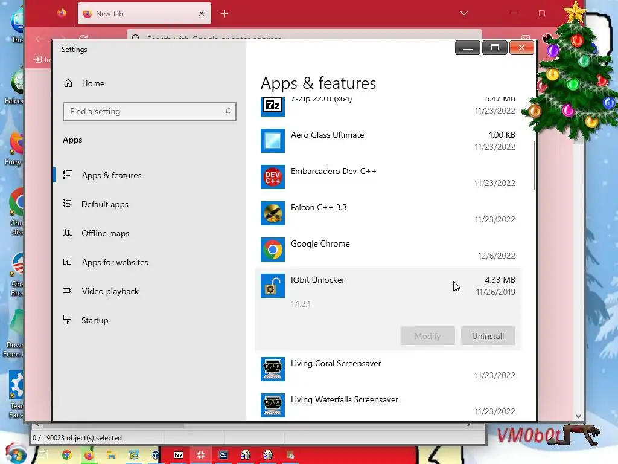This screenshot has width=618, height=464.
Task: Click the Find a setting search box
Action: coord(150,112)
